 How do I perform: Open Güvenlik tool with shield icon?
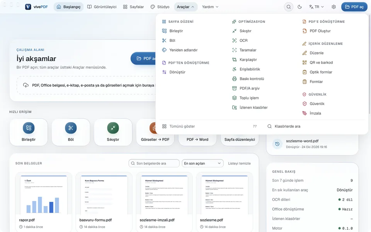[314, 104]
